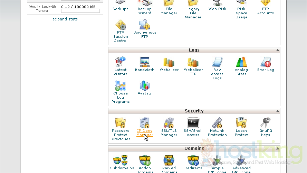Click the Password Protect Directories label
307x173 pixels.
click(121, 135)
